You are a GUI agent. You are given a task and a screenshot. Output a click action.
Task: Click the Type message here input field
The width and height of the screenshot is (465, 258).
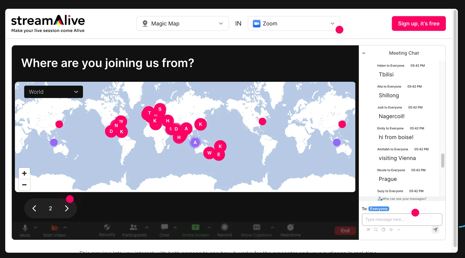pyautogui.click(x=402, y=220)
